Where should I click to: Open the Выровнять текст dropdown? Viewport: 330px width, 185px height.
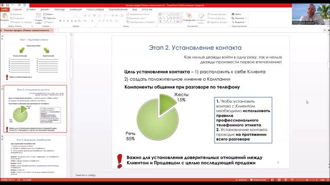(x=136, y=18)
